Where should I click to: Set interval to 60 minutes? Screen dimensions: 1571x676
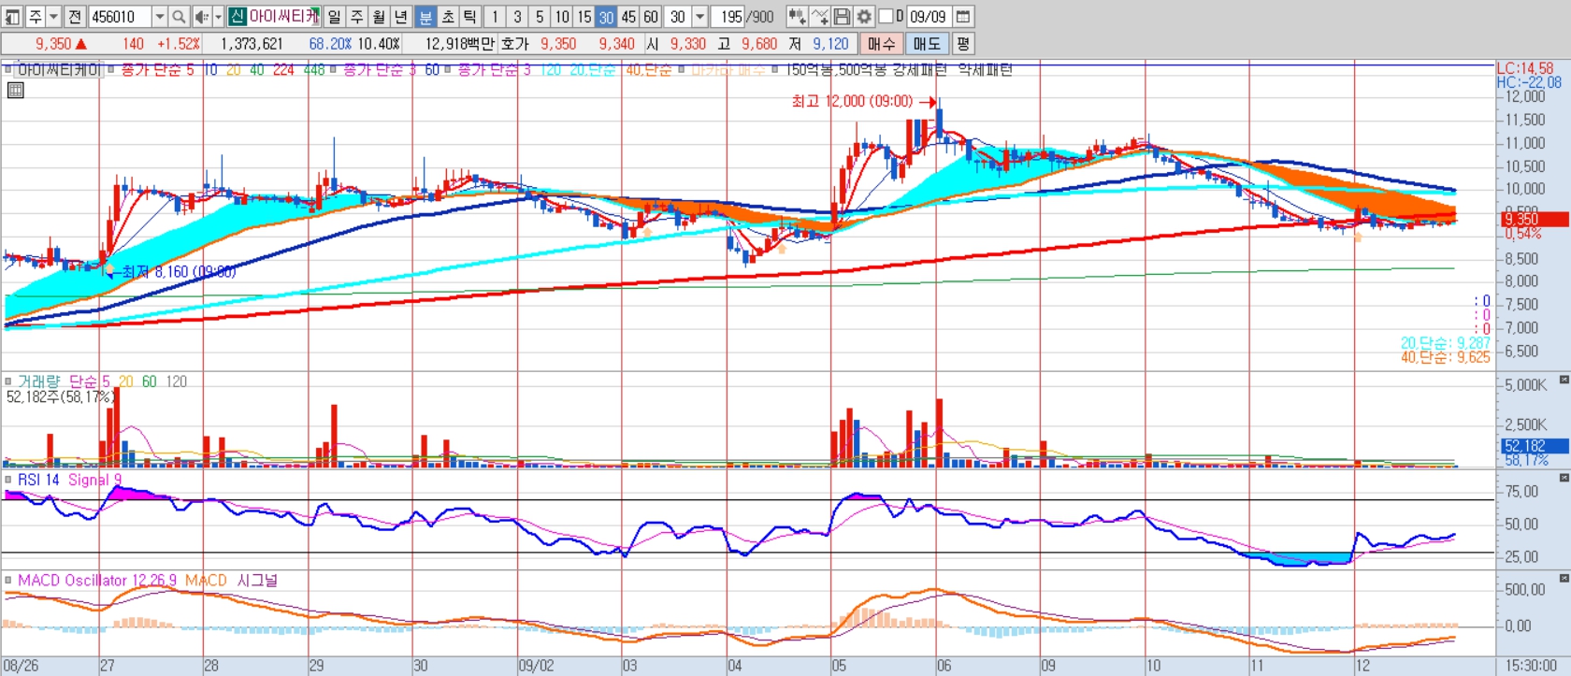coord(651,17)
